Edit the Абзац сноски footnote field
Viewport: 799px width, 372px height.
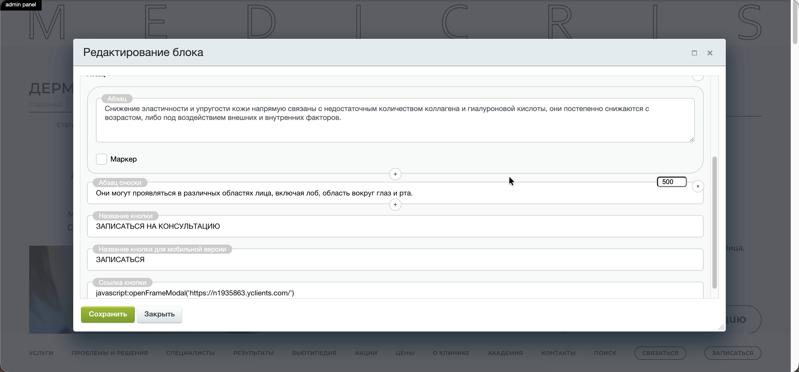(395, 193)
